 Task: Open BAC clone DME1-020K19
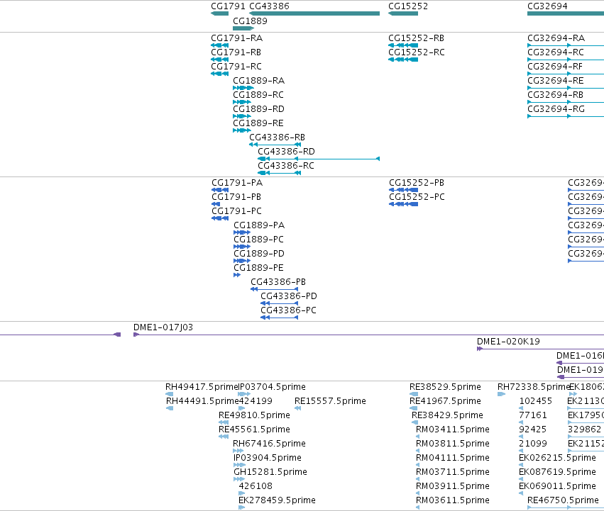click(x=508, y=342)
